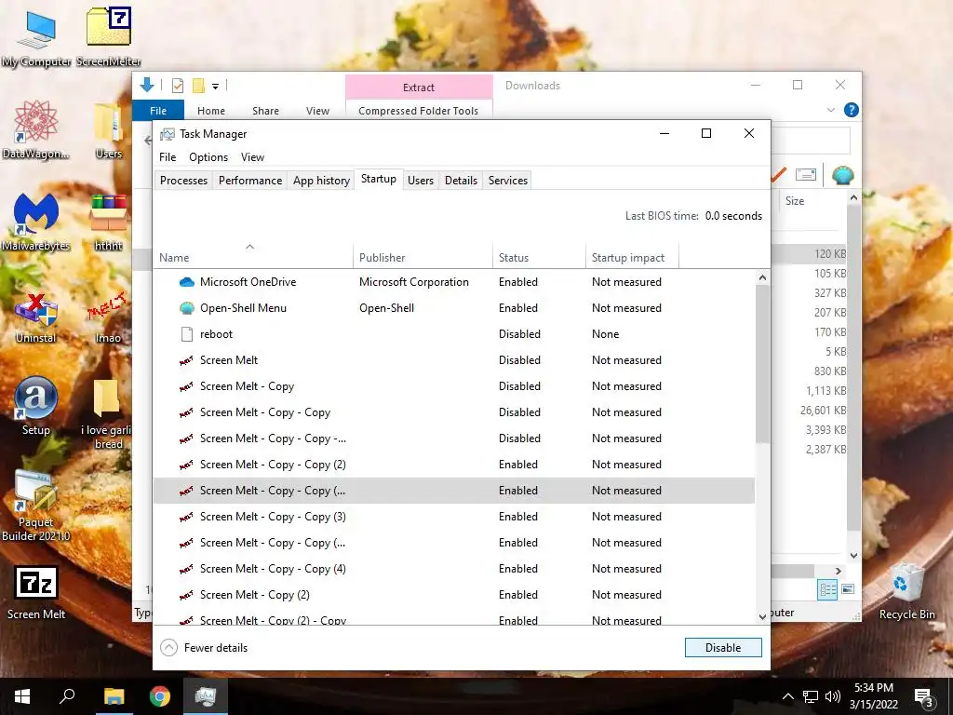Select the i love garli bread folder
This screenshot has height=715, width=953.
(x=107, y=413)
